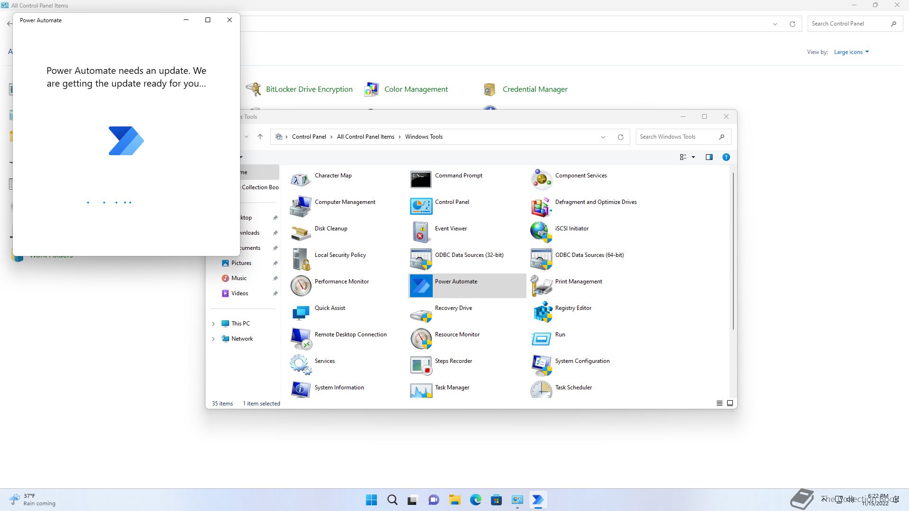Refresh the Windows Tools window
909x511 pixels.
[621, 137]
